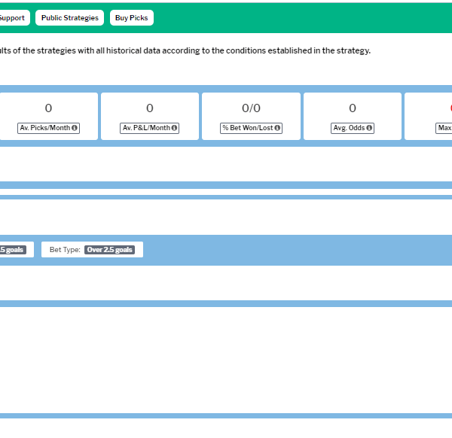Select the Avg. Odds label badge
Image resolution: width=452 pixels, height=438 pixels.
[353, 128]
